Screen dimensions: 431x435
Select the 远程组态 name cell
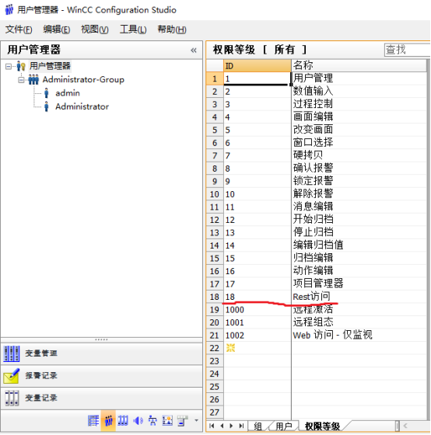point(359,322)
